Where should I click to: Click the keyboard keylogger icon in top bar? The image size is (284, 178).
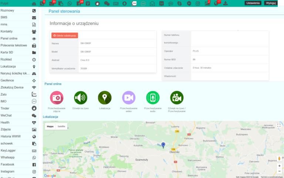point(116,3)
